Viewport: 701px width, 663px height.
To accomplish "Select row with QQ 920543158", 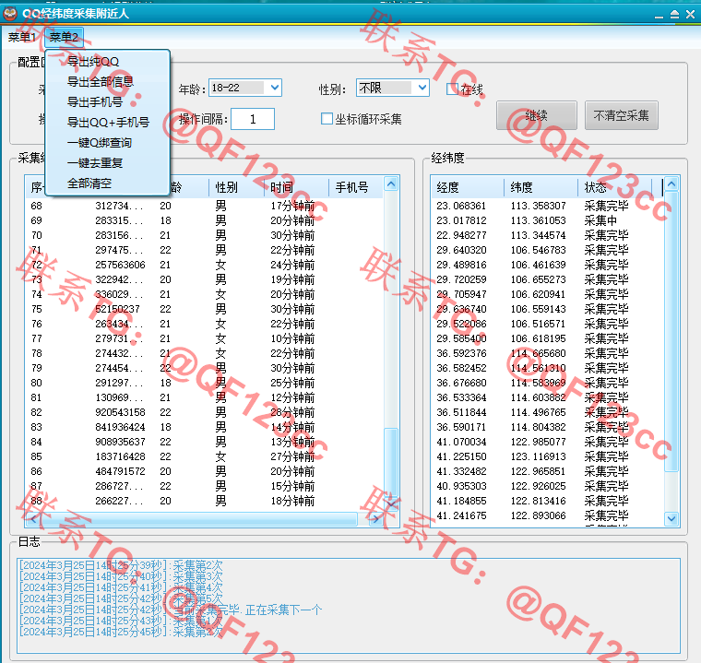I will coord(205,412).
